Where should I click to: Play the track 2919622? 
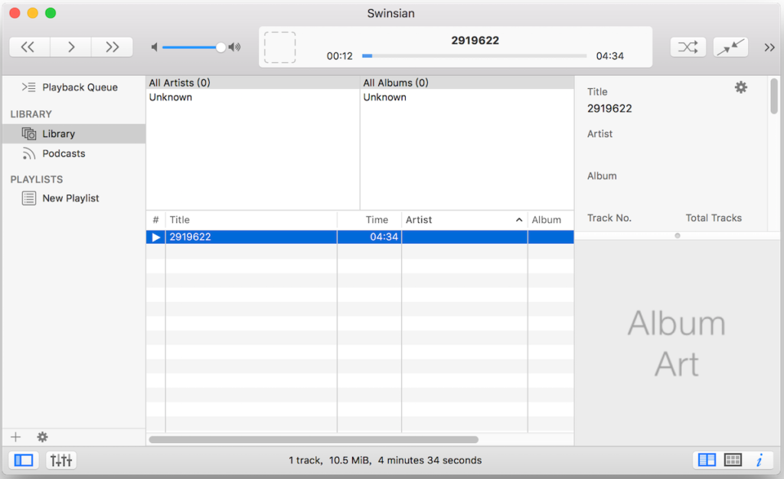click(x=155, y=237)
